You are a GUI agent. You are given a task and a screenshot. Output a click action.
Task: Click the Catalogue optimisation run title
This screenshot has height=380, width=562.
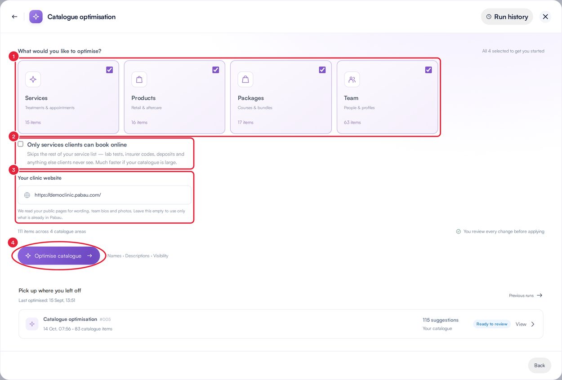click(x=70, y=319)
